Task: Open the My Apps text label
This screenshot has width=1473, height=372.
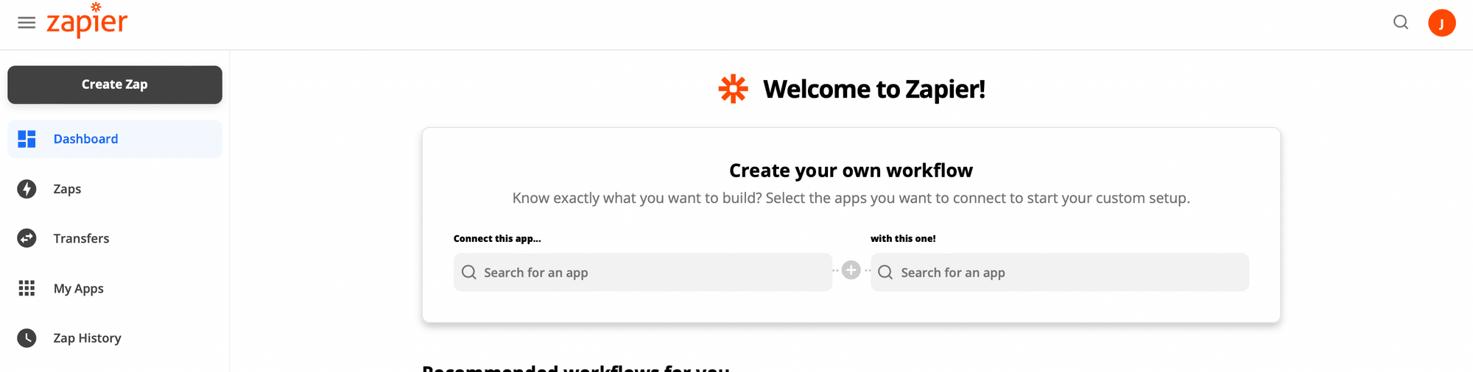Action: pyautogui.click(x=78, y=288)
